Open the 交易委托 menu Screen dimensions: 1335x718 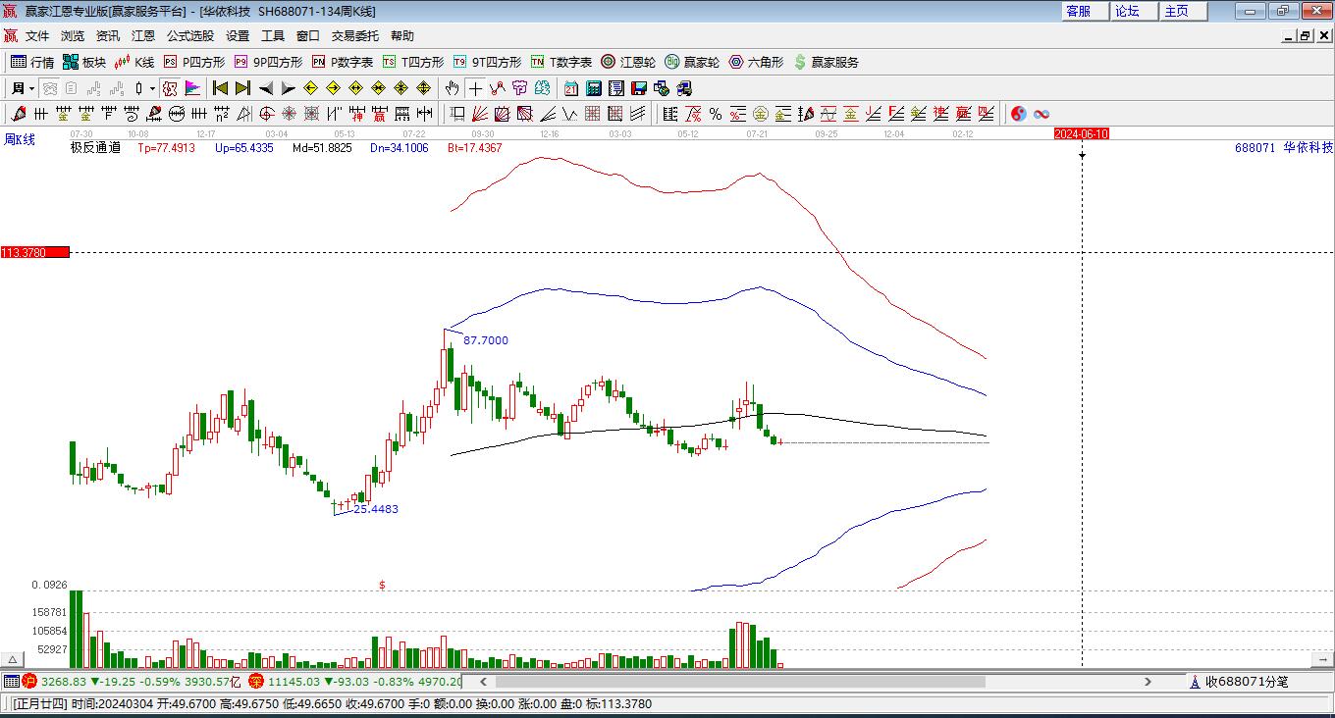coord(354,35)
